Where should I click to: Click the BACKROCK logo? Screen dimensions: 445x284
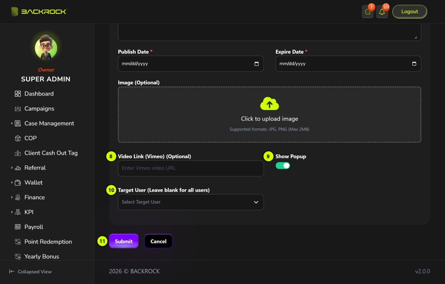point(39,11)
